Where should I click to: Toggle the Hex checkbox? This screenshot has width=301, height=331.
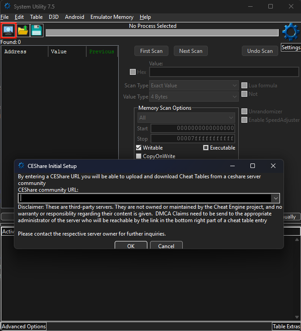pyautogui.click(x=133, y=72)
